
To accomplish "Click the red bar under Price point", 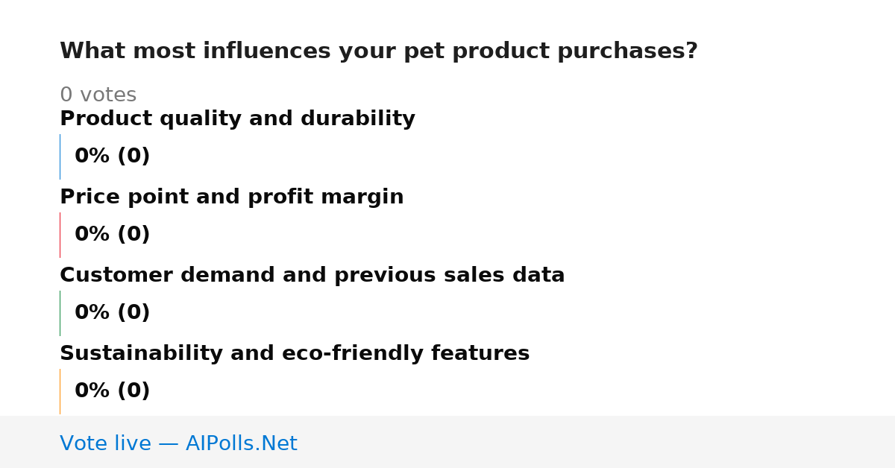I will (x=60, y=235).
